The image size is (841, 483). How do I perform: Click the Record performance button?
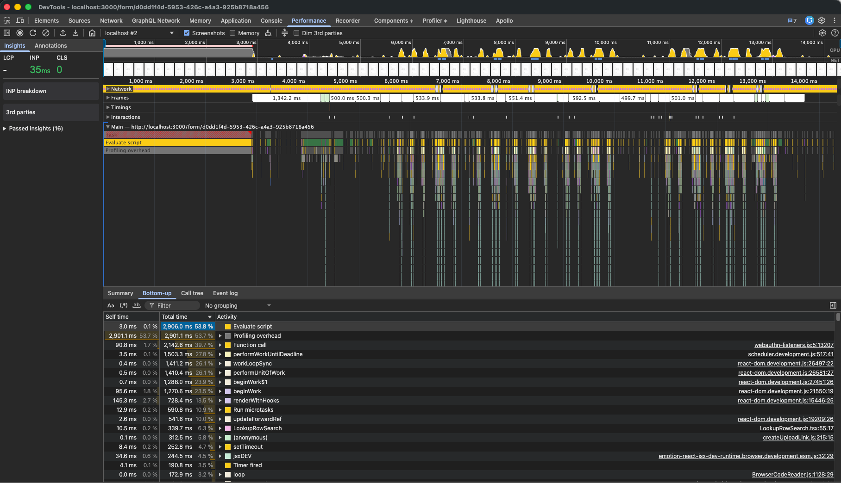point(20,33)
